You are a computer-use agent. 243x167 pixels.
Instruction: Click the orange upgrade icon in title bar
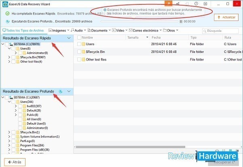[x=168, y=3]
